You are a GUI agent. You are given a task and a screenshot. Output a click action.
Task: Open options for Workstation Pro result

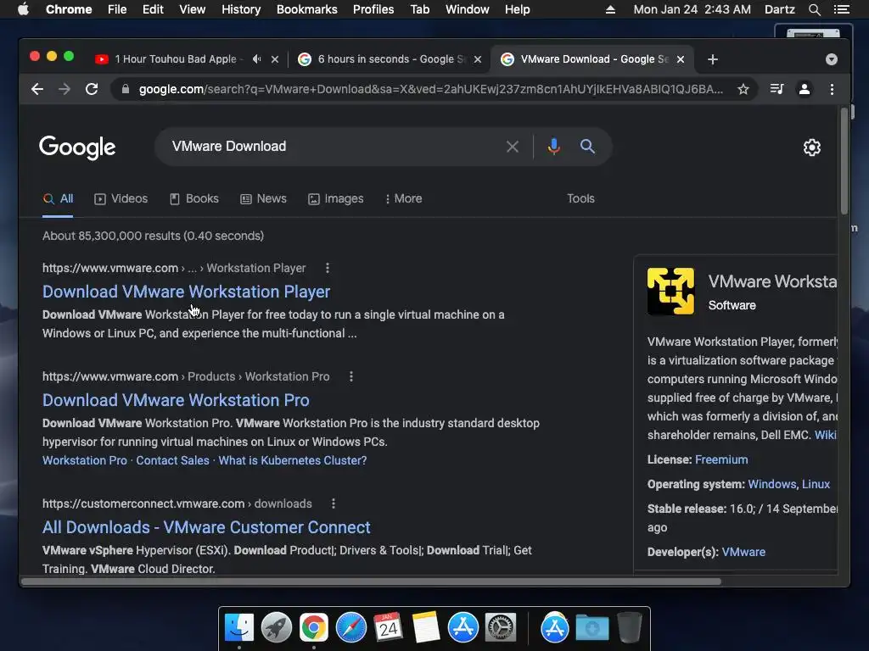tap(350, 376)
